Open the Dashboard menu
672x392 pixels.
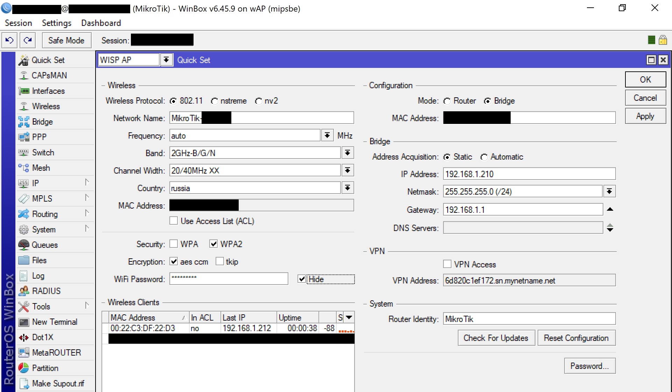pyautogui.click(x=101, y=23)
